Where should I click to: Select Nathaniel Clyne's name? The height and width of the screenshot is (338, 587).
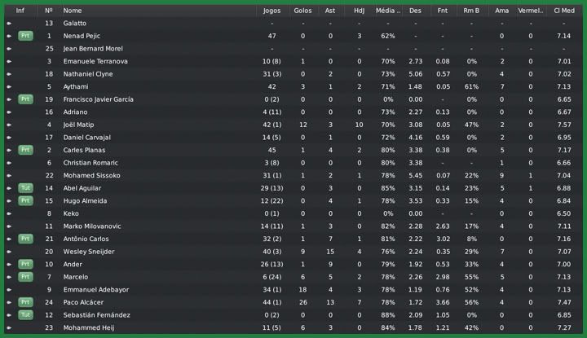tap(87, 74)
